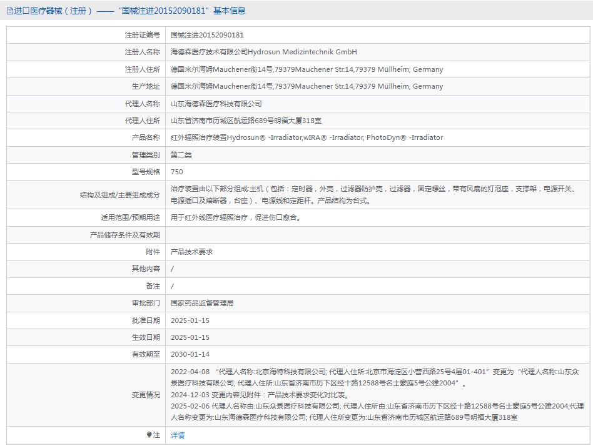Click the 产品名称 label

click(x=146, y=138)
